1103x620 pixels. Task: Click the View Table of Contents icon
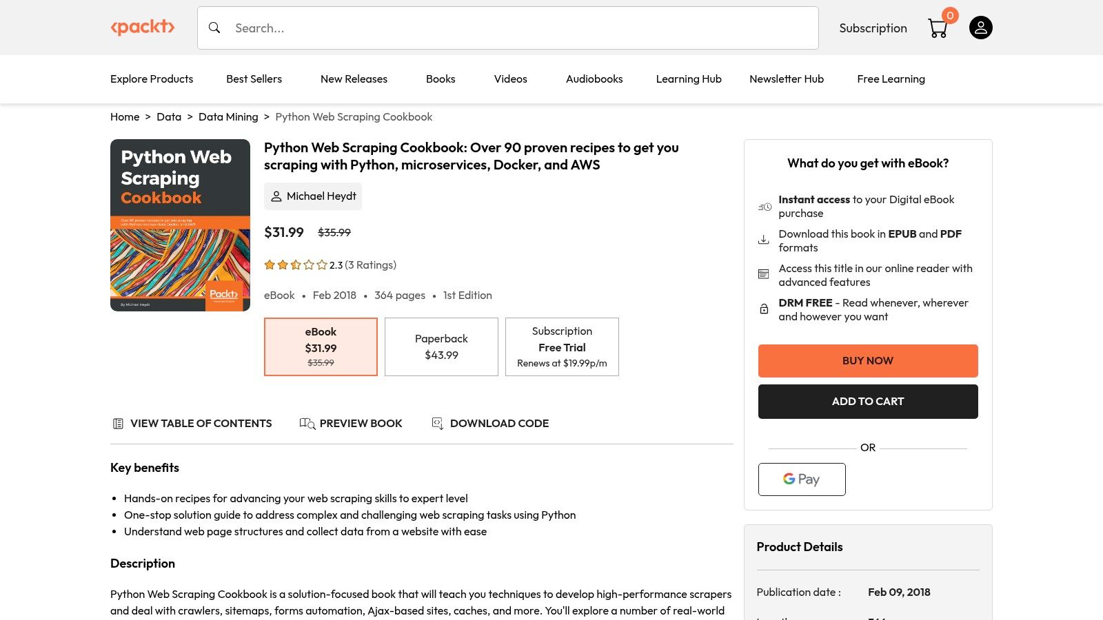[118, 424]
